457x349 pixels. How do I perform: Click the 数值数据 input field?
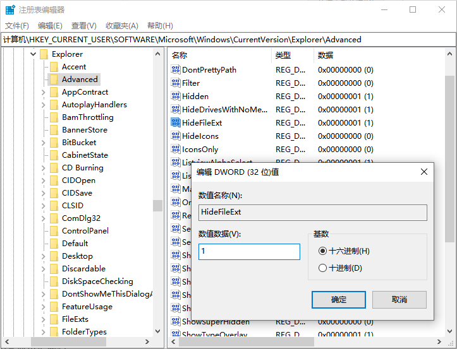tap(249, 251)
